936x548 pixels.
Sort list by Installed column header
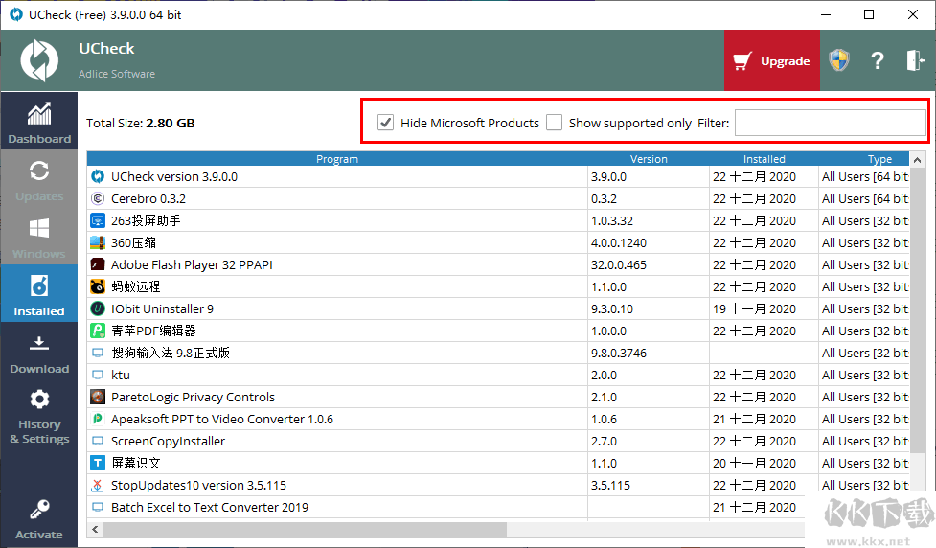(764, 159)
